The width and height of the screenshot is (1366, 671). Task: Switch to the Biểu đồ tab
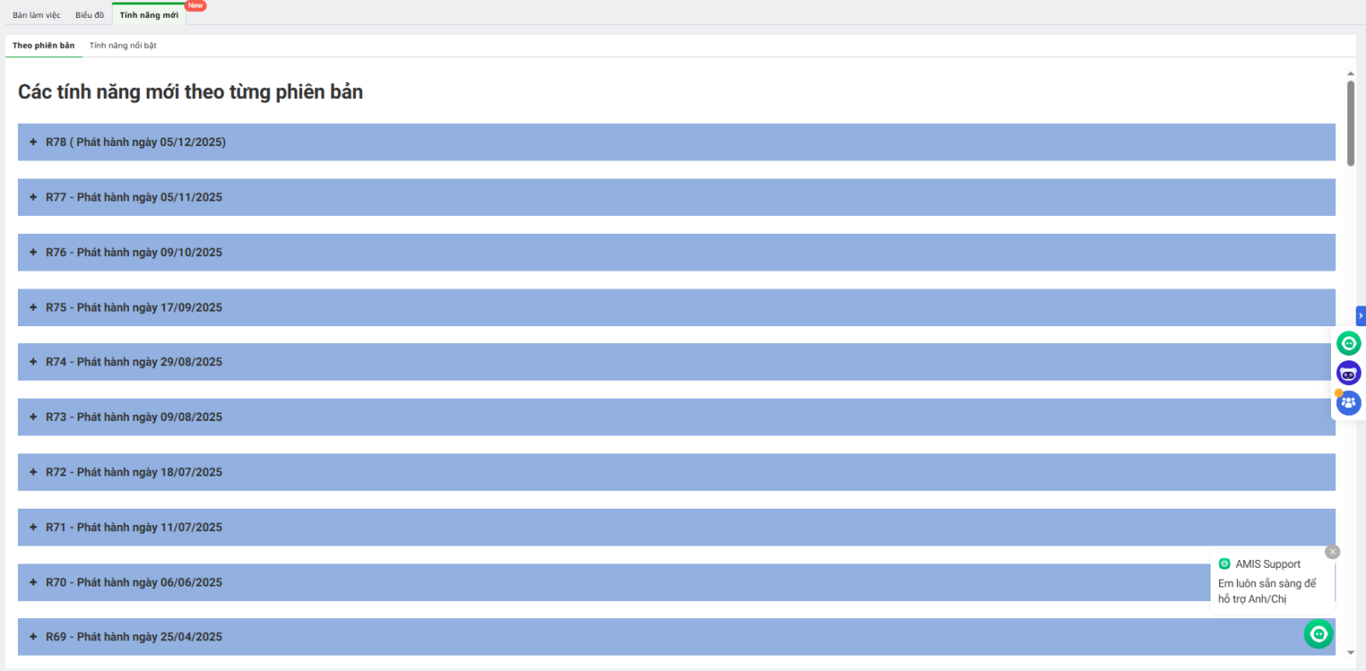click(90, 15)
